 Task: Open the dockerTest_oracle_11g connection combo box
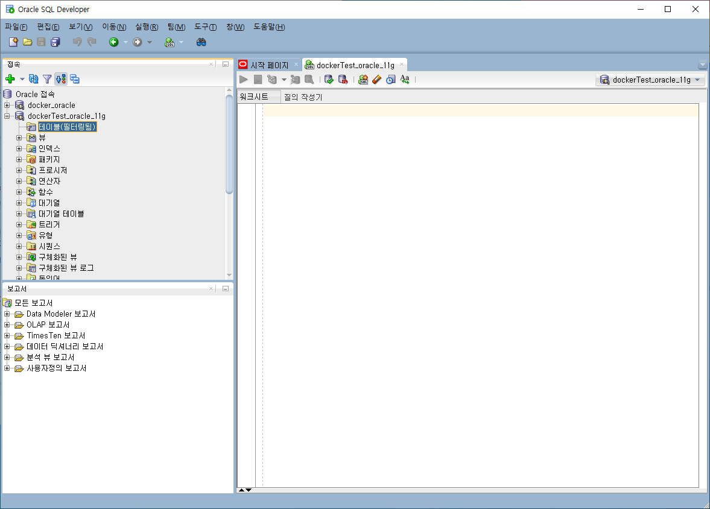(x=650, y=80)
